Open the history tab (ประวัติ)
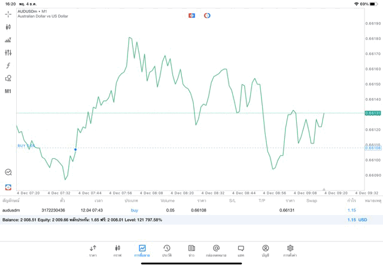The width and height of the screenshot is (383, 267). click(x=167, y=251)
